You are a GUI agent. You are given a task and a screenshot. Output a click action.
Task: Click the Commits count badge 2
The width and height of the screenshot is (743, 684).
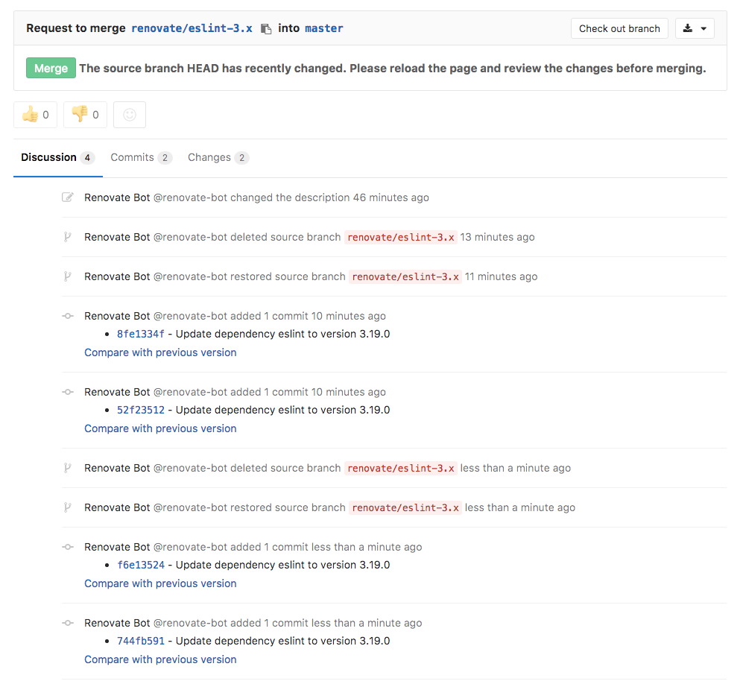coord(165,158)
